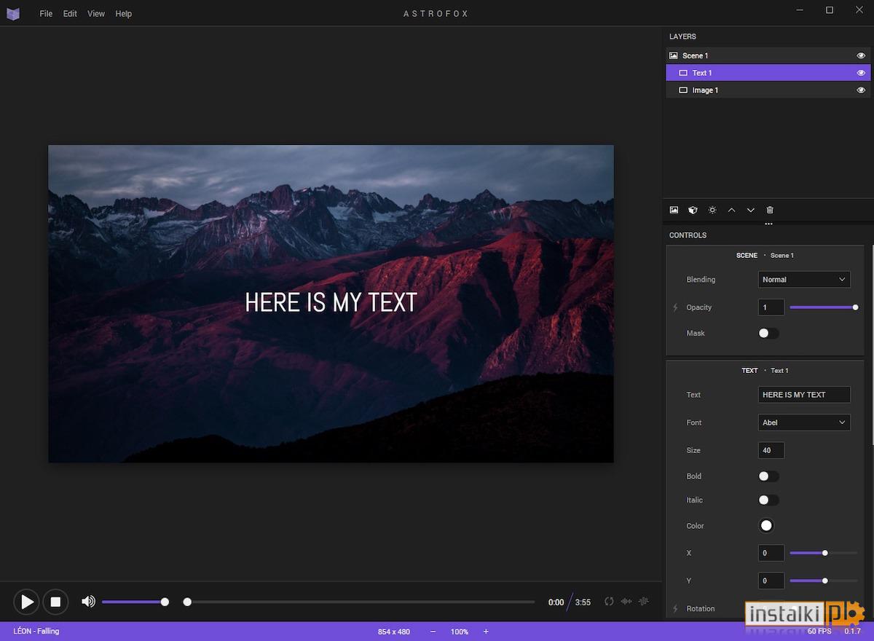Move the layer down with chevron
This screenshot has width=874, height=641.
click(751, 210)
